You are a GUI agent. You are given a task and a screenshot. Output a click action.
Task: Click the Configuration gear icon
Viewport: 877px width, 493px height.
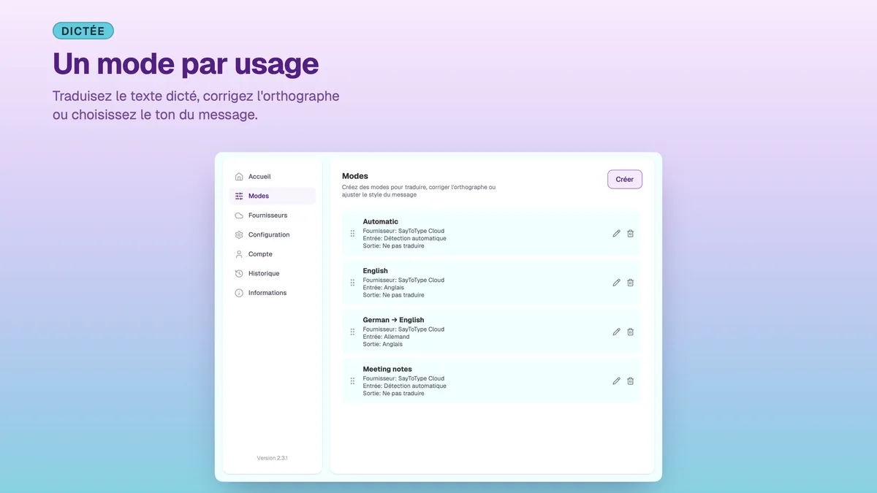tap(239, 234)
